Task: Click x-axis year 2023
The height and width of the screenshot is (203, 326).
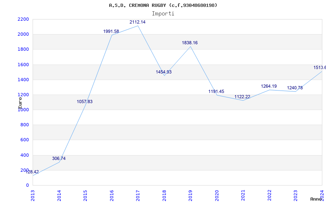Action: point(296,196)
